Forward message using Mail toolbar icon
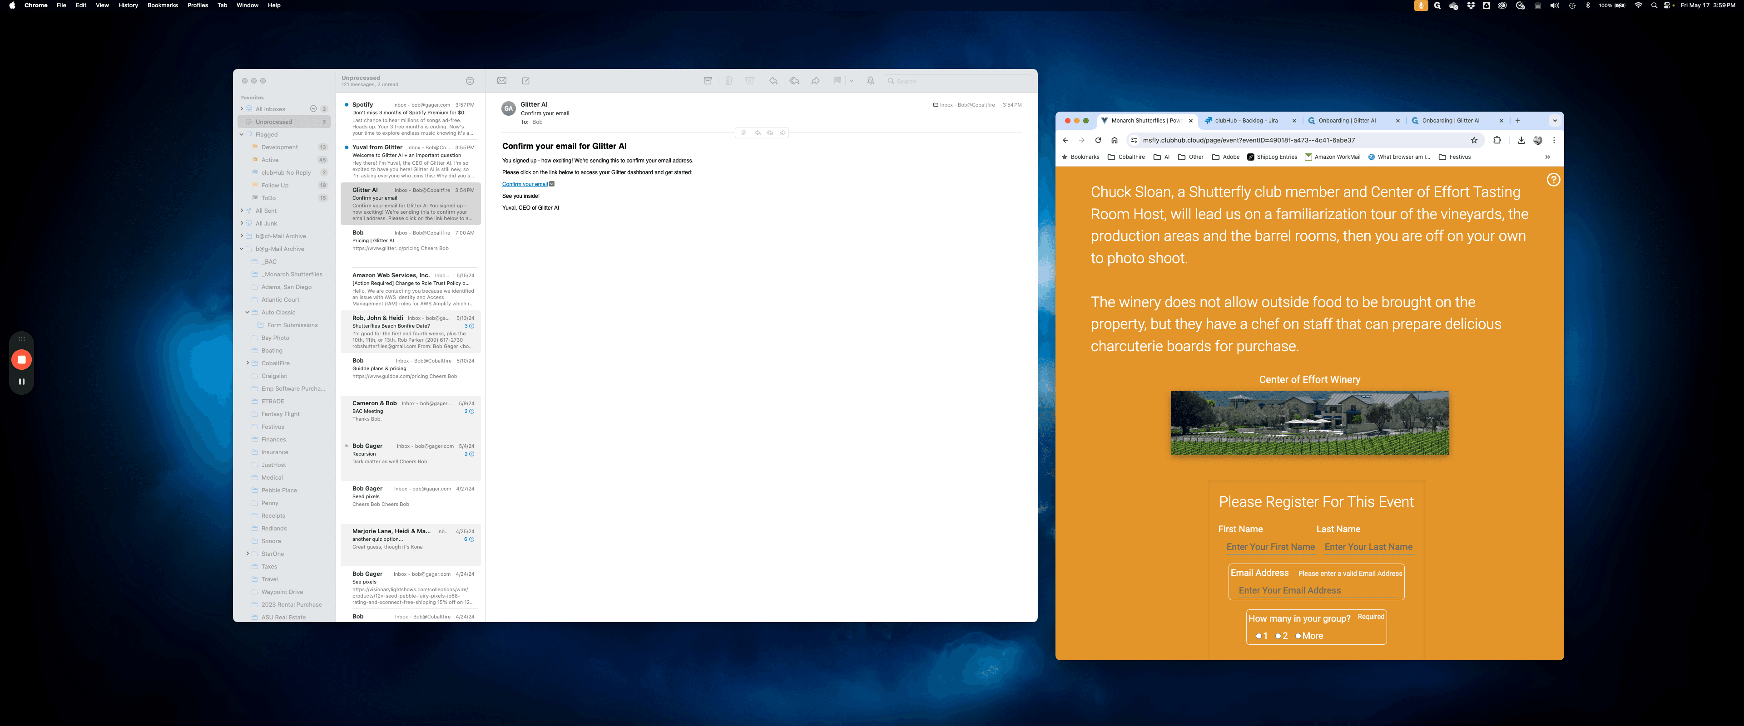The width and height of the screenshot is (1744, 726). tap(816, 80)
